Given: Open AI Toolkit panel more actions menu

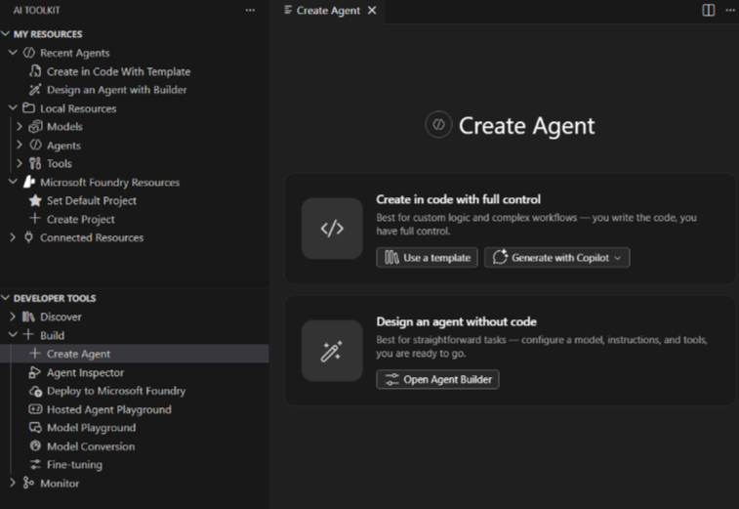Looking at the screenshot, I should click(x=251, y=10).
